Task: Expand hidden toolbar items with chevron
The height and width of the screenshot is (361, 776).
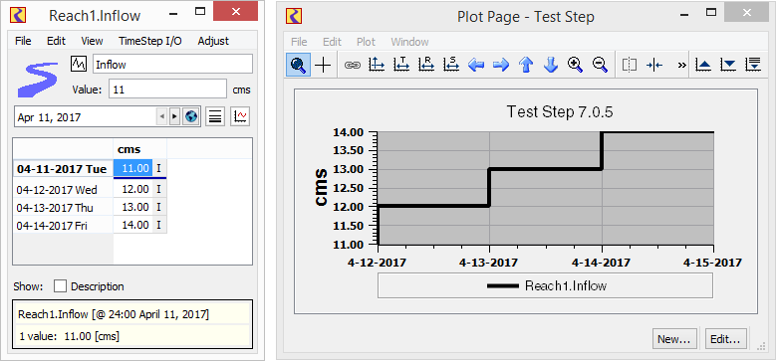Action: click(x=682, y=65)
